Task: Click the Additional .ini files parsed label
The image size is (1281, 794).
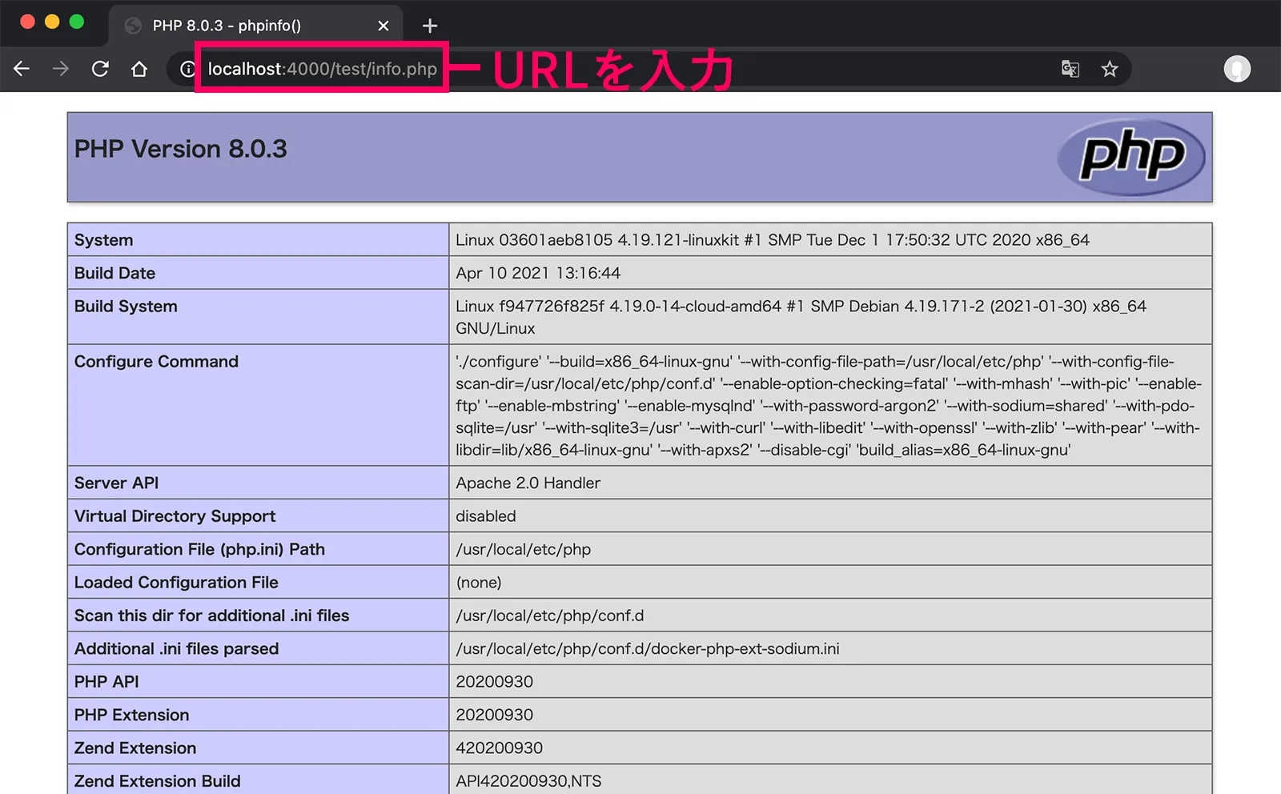Action: click(x=177, y=648)
